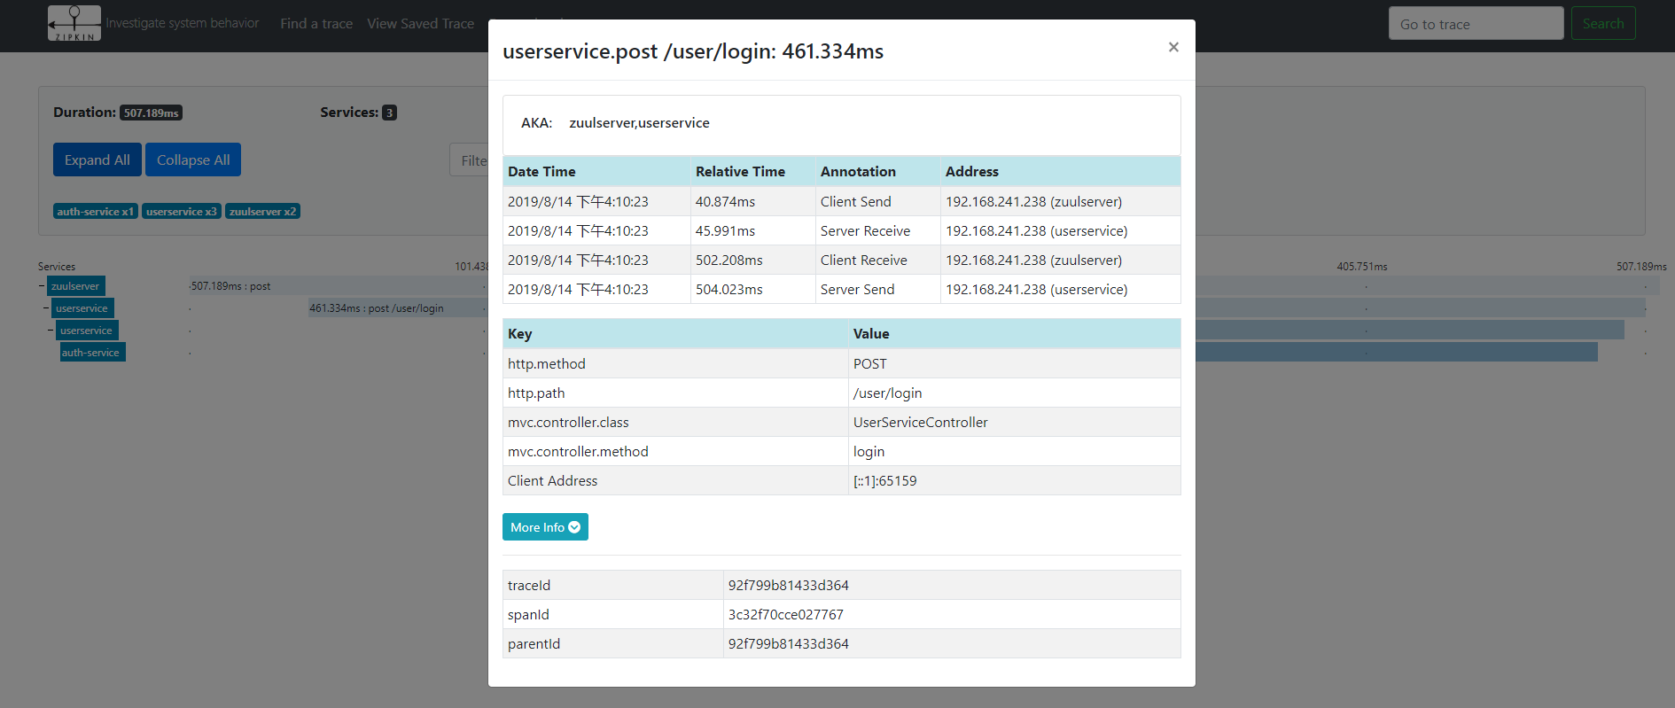Click the traceId value 92f799b81433d364
This screenshot has width=1675, height=708.
(952, 586)
